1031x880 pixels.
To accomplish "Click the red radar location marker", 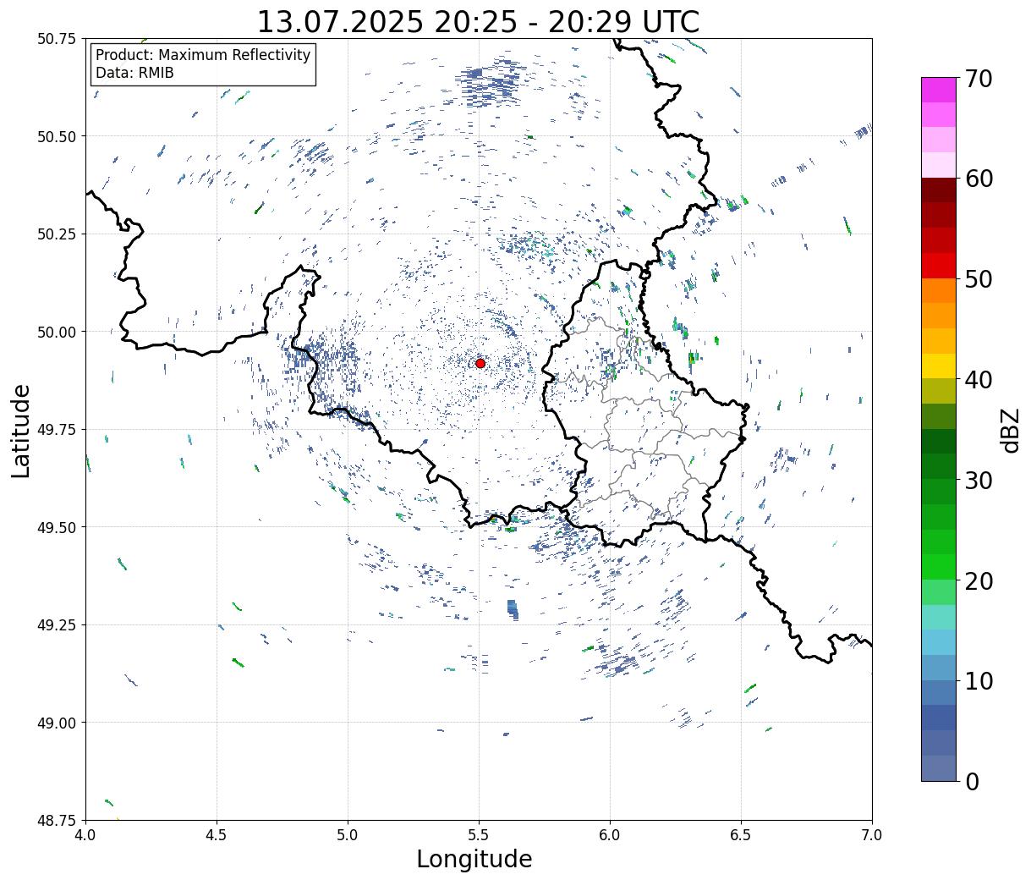I will point(480,363).
